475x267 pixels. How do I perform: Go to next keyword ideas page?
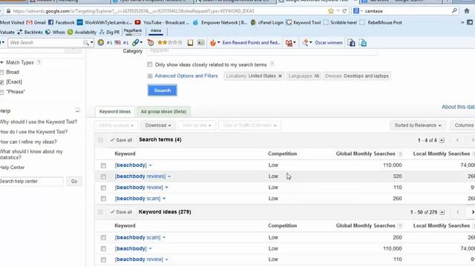pyautogui.click(x=472, y=212)
